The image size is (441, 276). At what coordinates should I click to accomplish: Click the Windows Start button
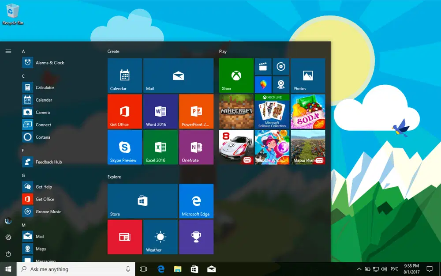[x=8, y=269]
